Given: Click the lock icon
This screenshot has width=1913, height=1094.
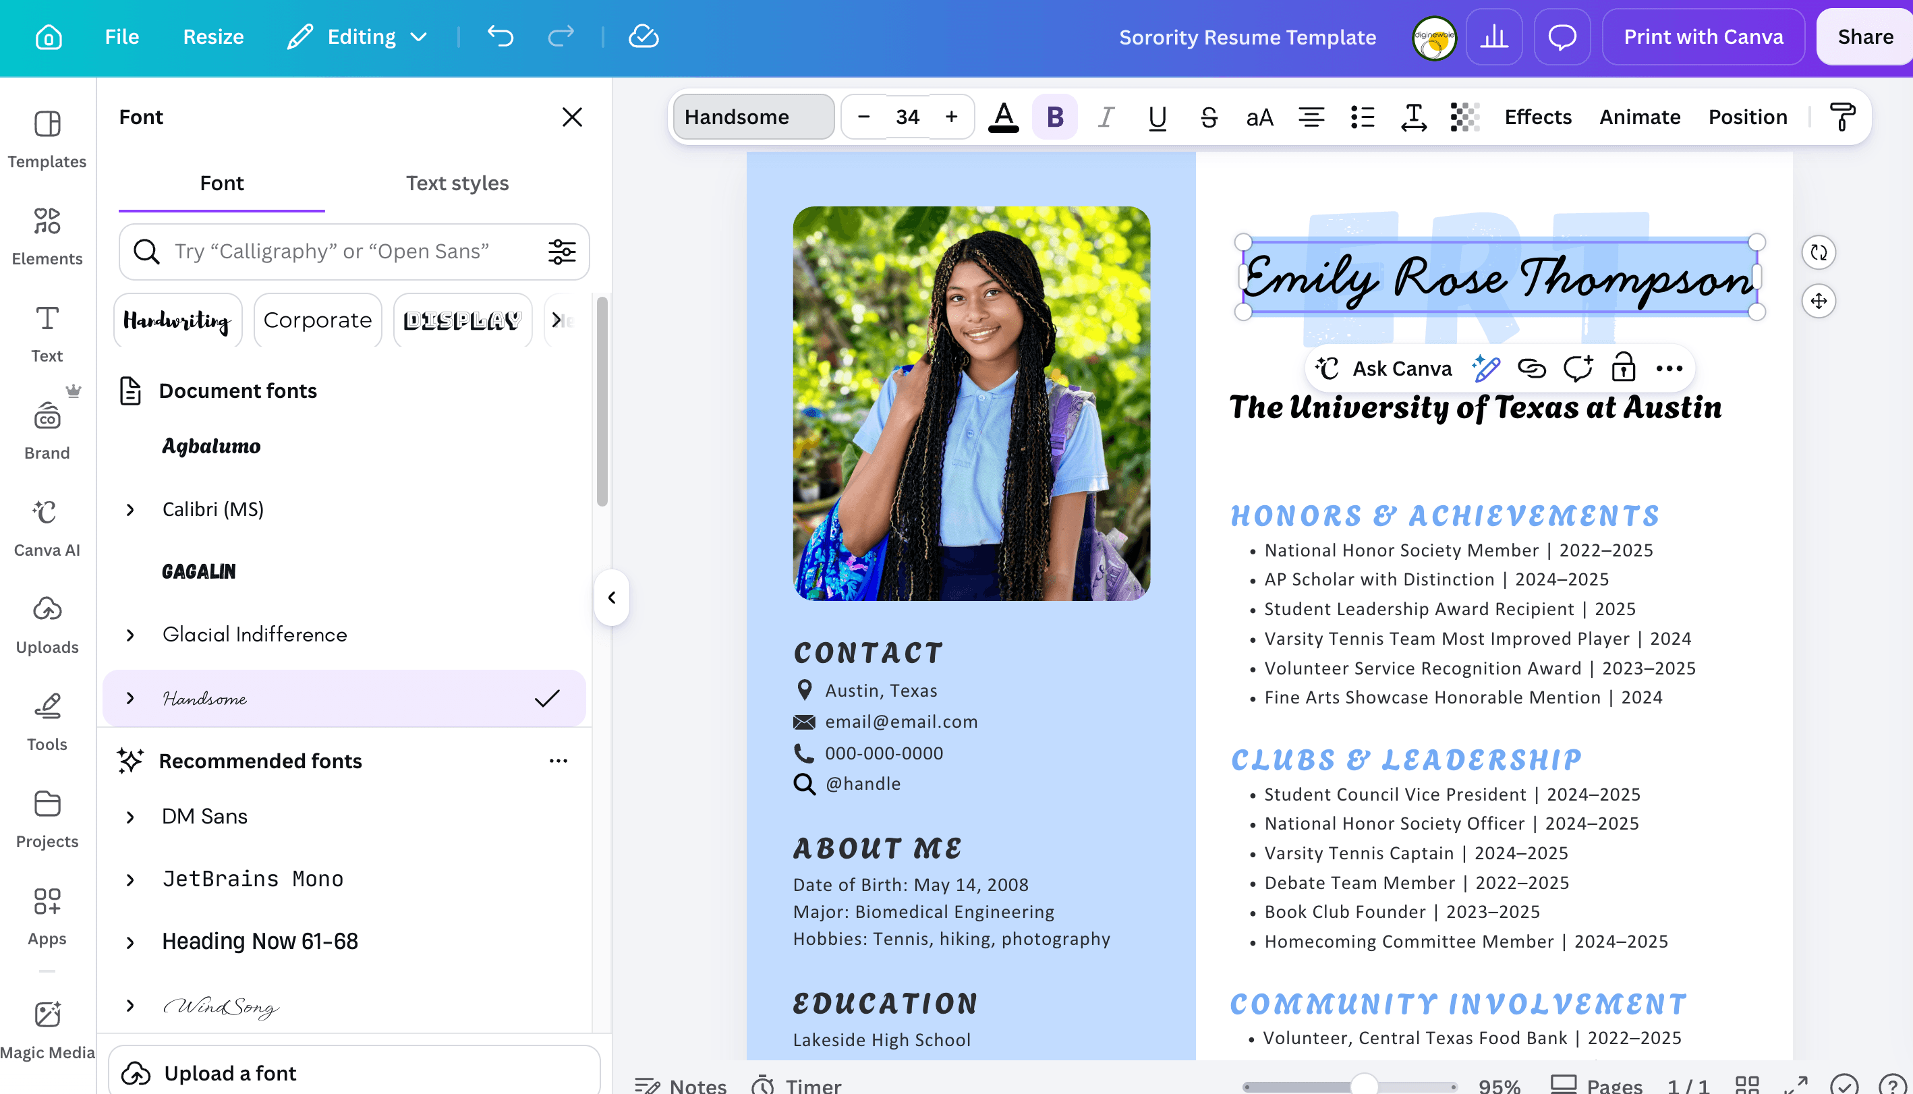Looking at the screenshot, I should (1623, 368).
